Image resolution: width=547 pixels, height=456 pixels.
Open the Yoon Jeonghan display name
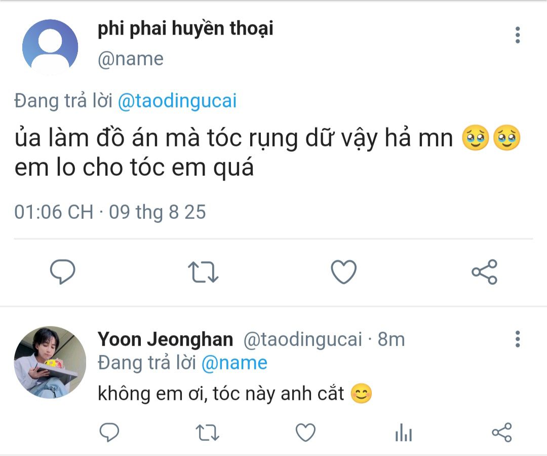[165, 339]
